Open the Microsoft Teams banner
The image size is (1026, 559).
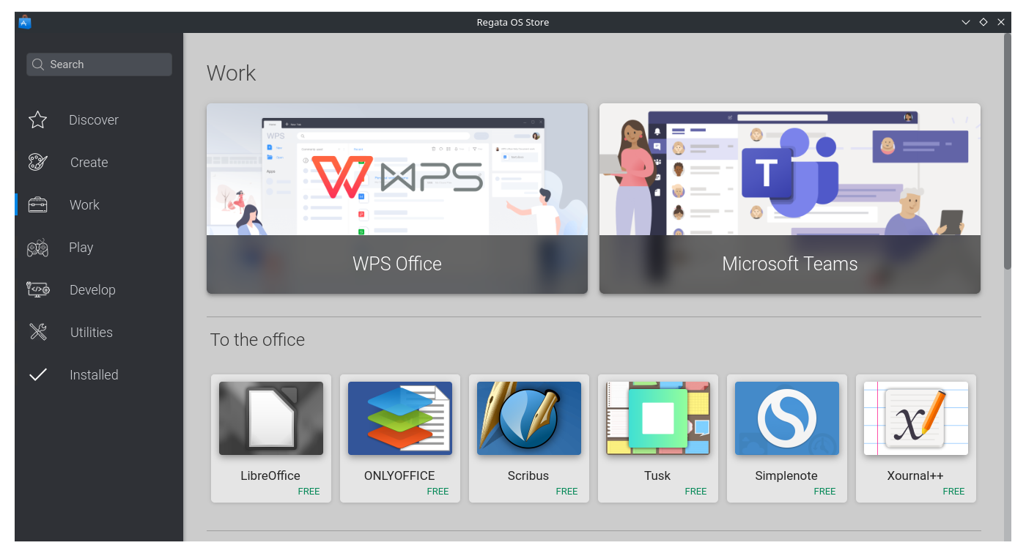(x=790, y=199)
